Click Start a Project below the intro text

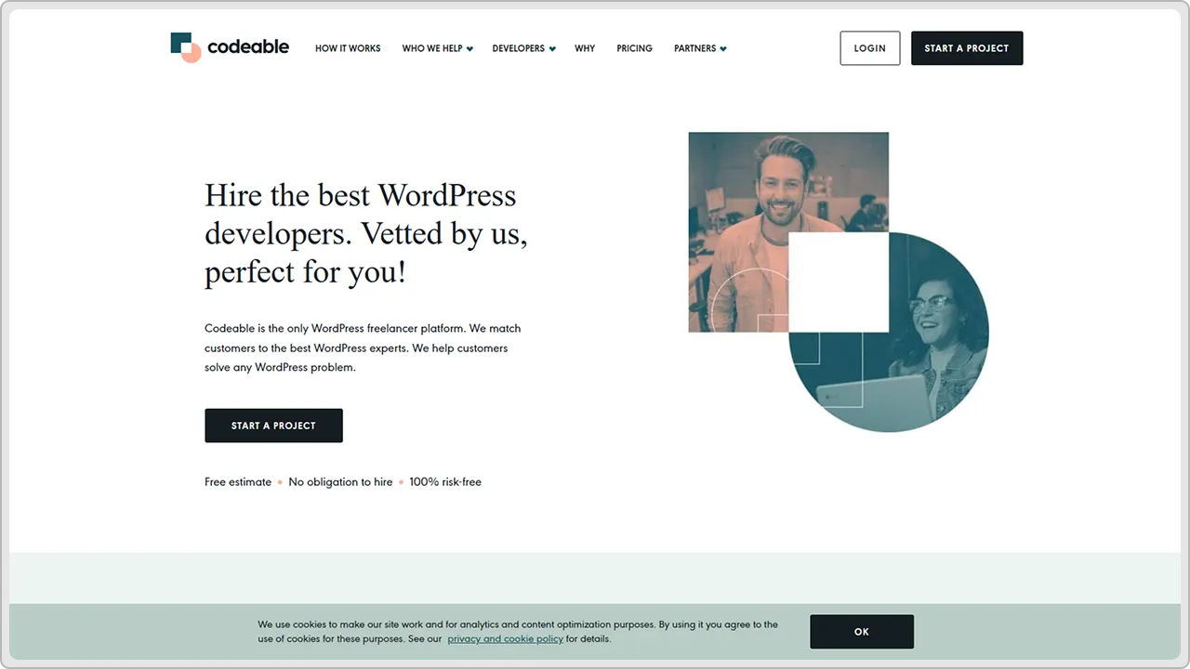tap(273, 426)
